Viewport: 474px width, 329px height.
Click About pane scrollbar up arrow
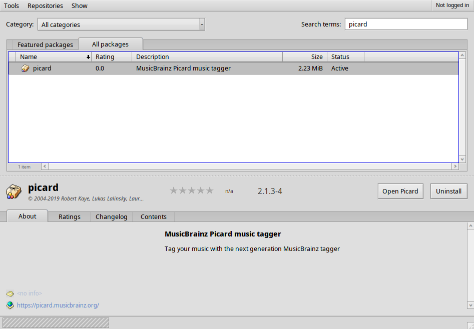pos(470,225)
